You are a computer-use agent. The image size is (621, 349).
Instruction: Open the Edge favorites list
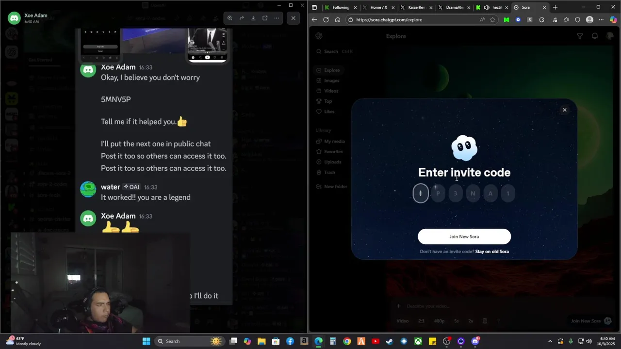click(x=566, y=20)
